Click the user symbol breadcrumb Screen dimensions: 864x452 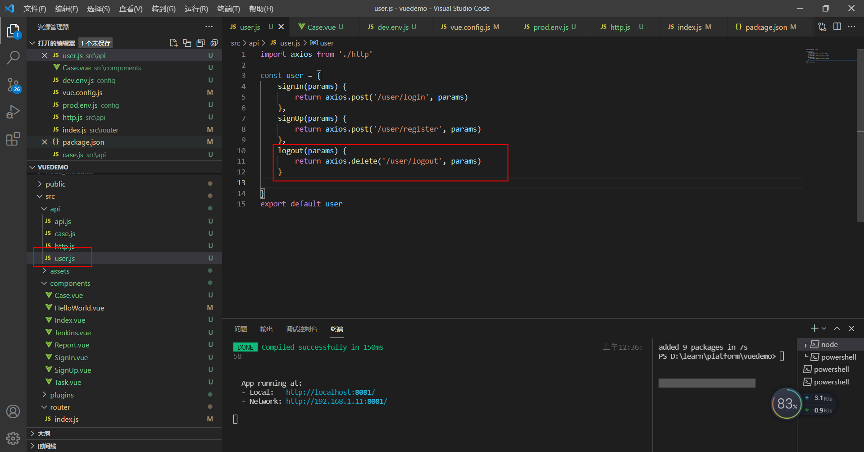322,43
